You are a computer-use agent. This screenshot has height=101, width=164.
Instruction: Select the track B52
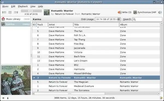coord(96,65)
